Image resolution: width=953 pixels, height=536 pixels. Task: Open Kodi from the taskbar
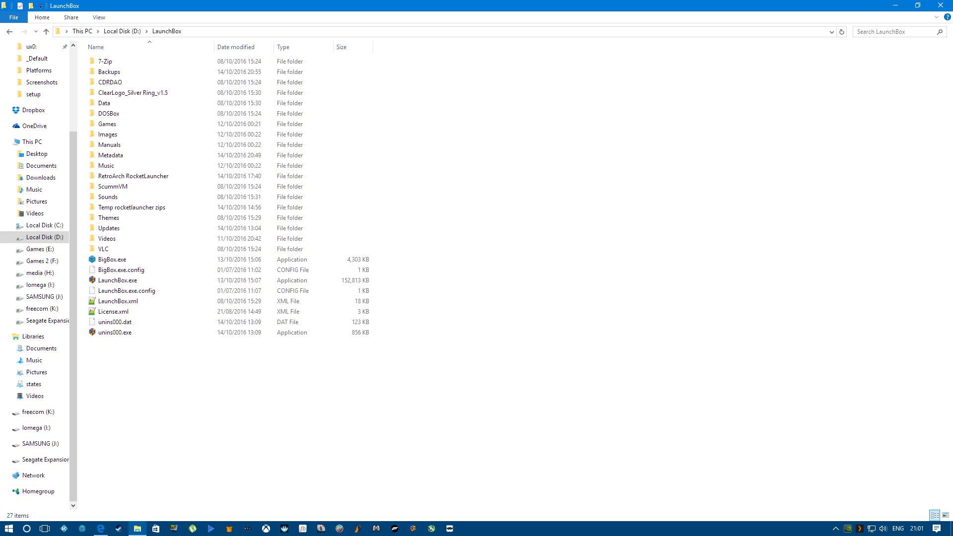[x=64, y=529]
